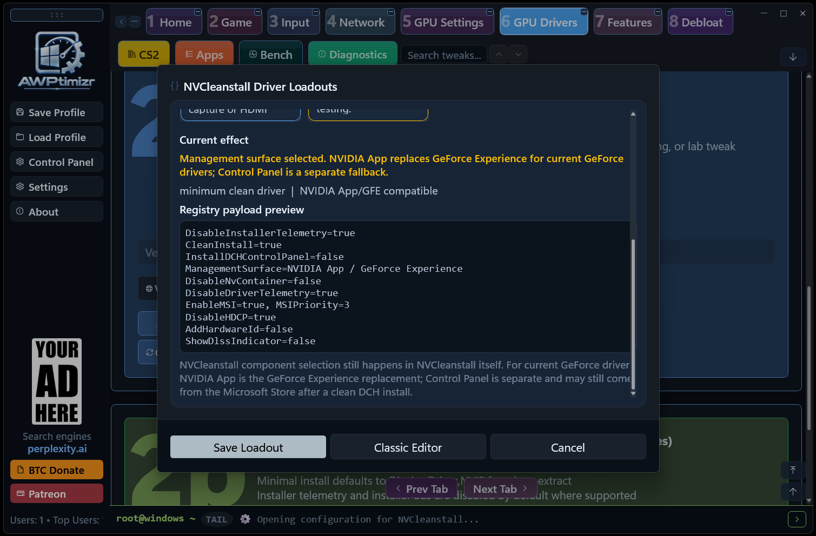Click the minus icon on GPU Settings tab
Screen dimensions: 816x536
coord(490,12)
